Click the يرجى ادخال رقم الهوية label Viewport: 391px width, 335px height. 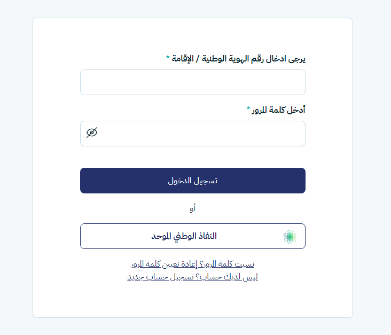[267, 59]
